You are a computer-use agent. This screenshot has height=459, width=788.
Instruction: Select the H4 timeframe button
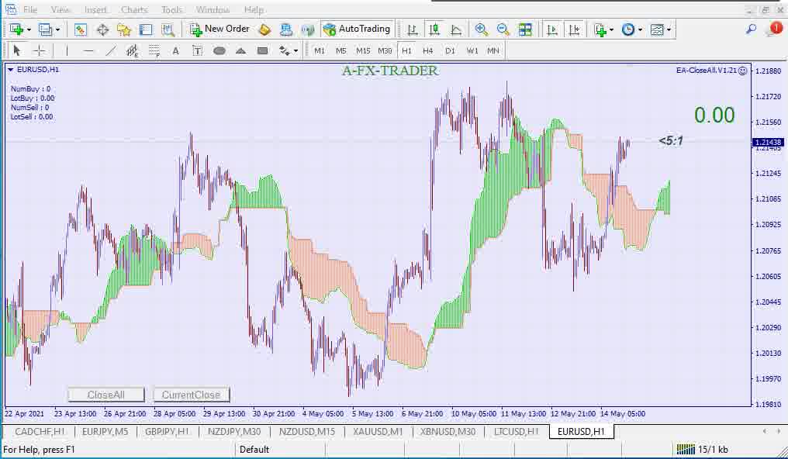pos(428,51)
